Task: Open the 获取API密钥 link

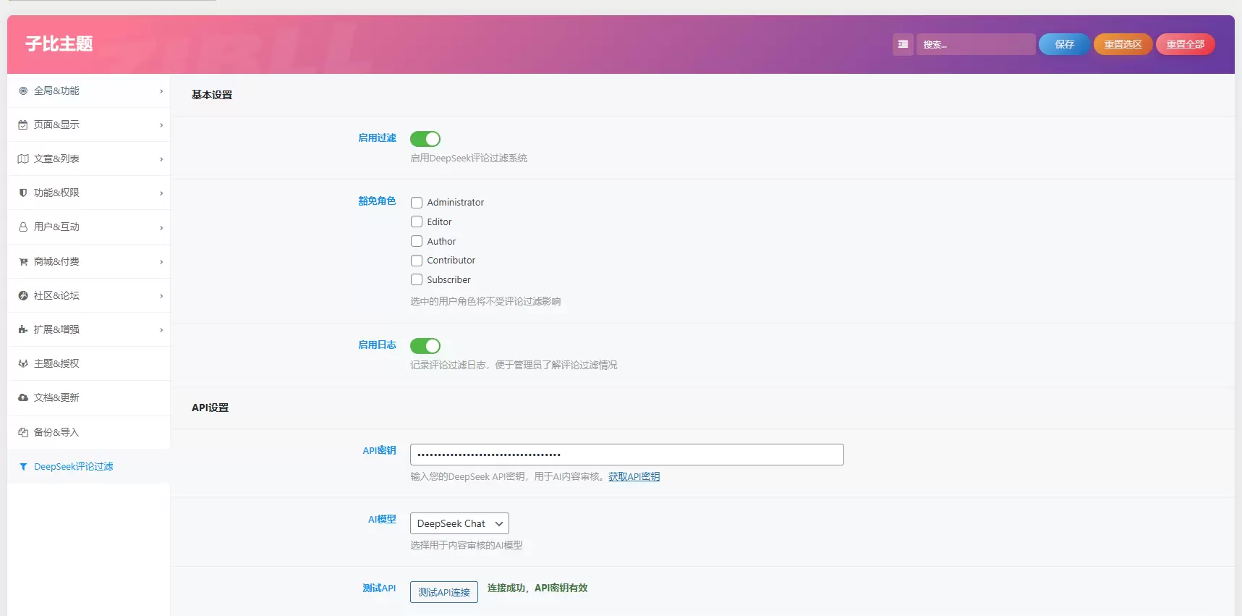Action: 634,477
